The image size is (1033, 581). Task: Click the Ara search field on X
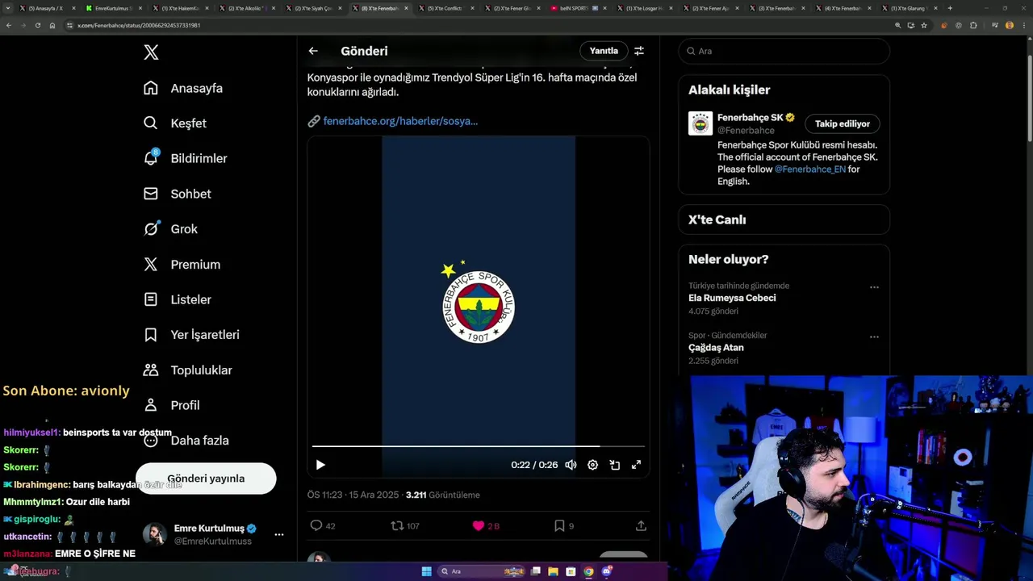tap(784, 51)
